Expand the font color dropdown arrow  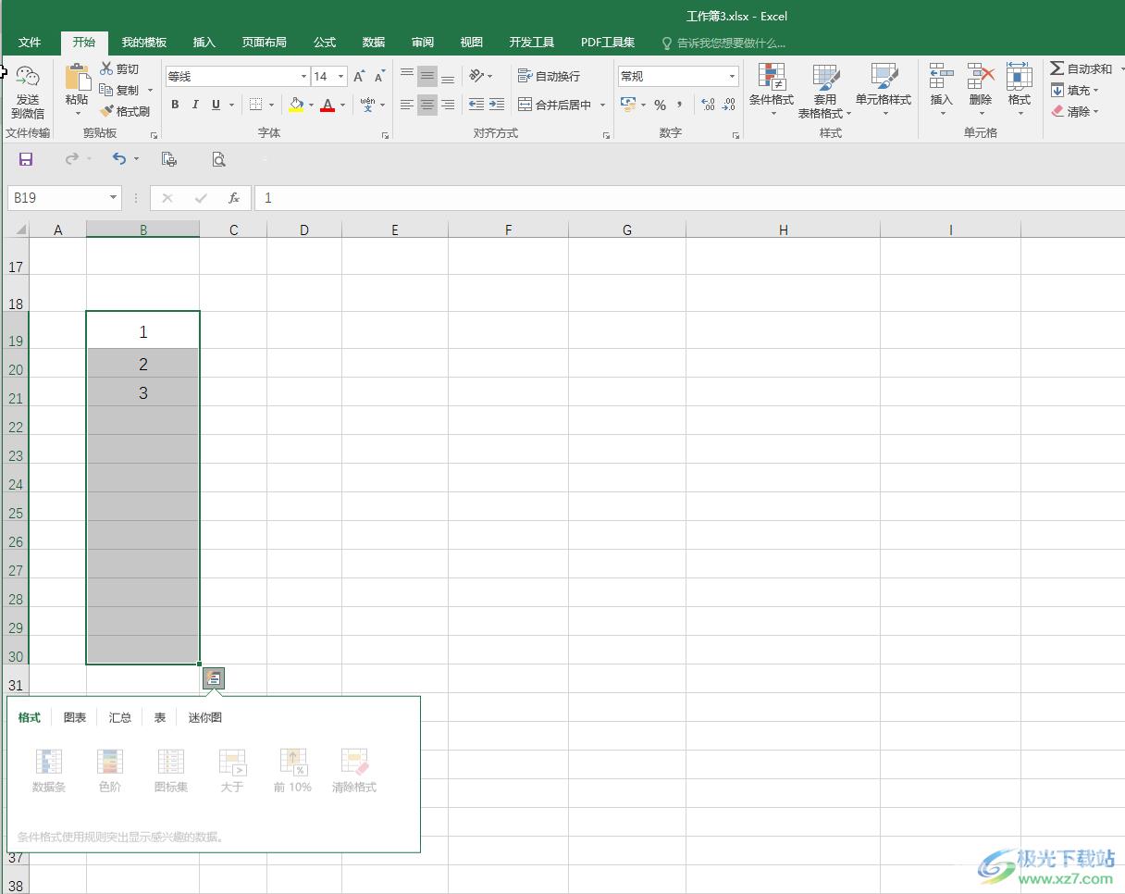tap(342, 105)
